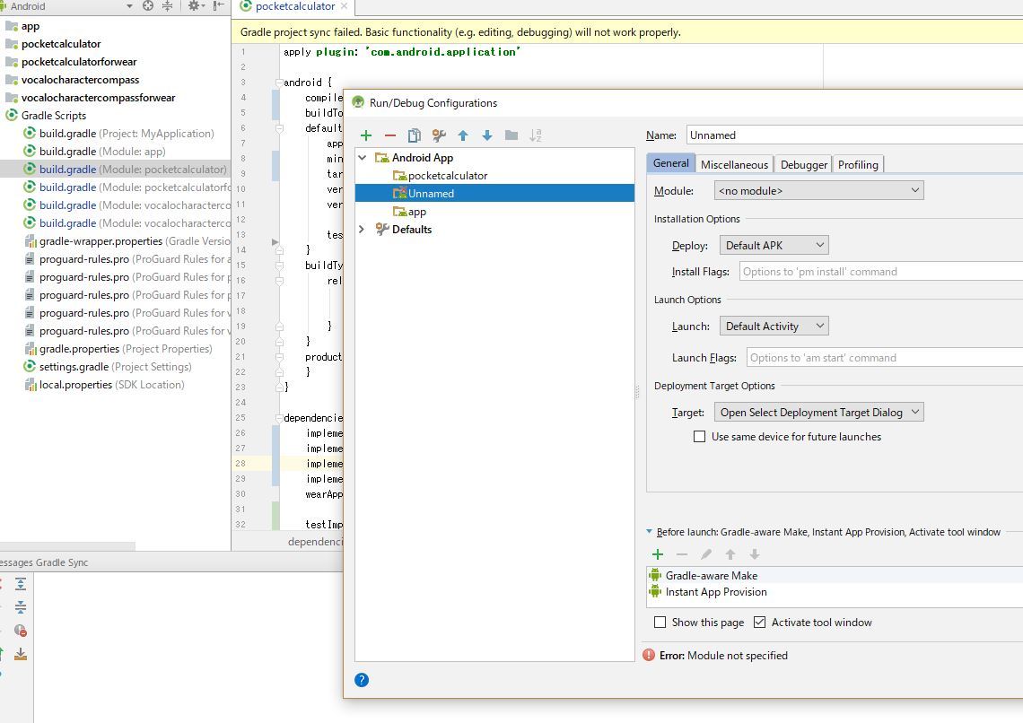Click the Name text field

pos(852,135)
